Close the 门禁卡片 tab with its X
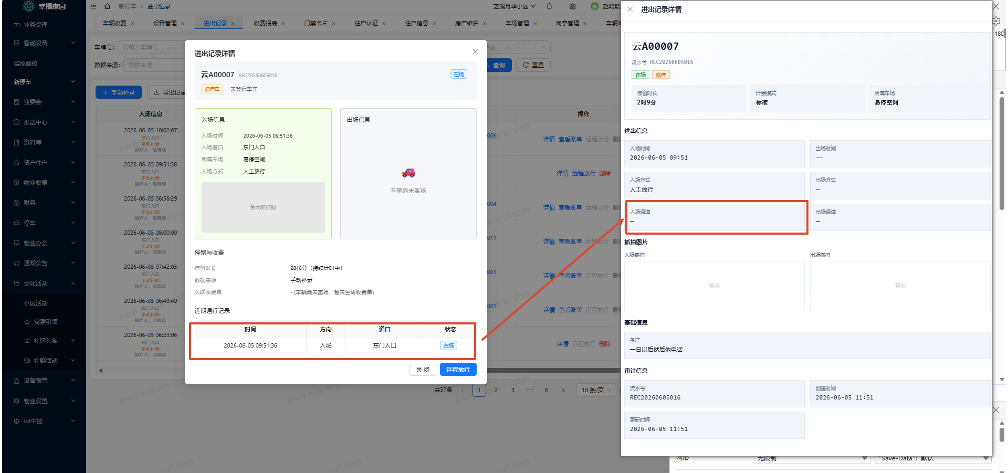The width and height of the screenshot is (1008, 473). click(x=333, y=23)
